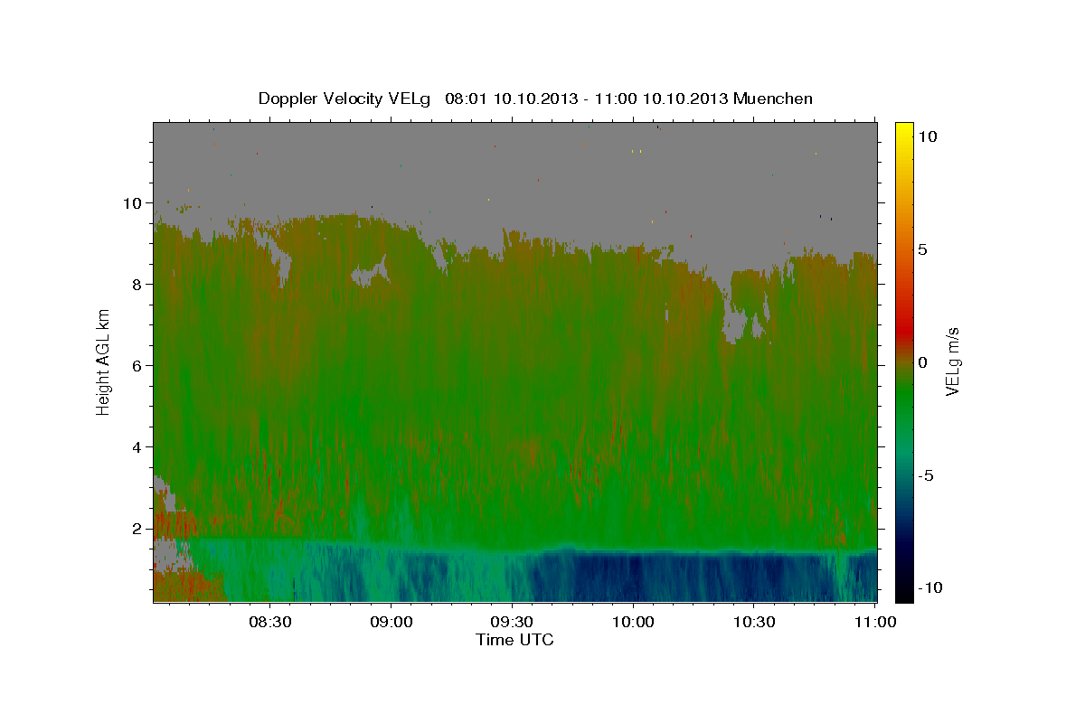Click the colorbar value 0 label
Screen dimensions: 1085x723
tap(922, 362)
